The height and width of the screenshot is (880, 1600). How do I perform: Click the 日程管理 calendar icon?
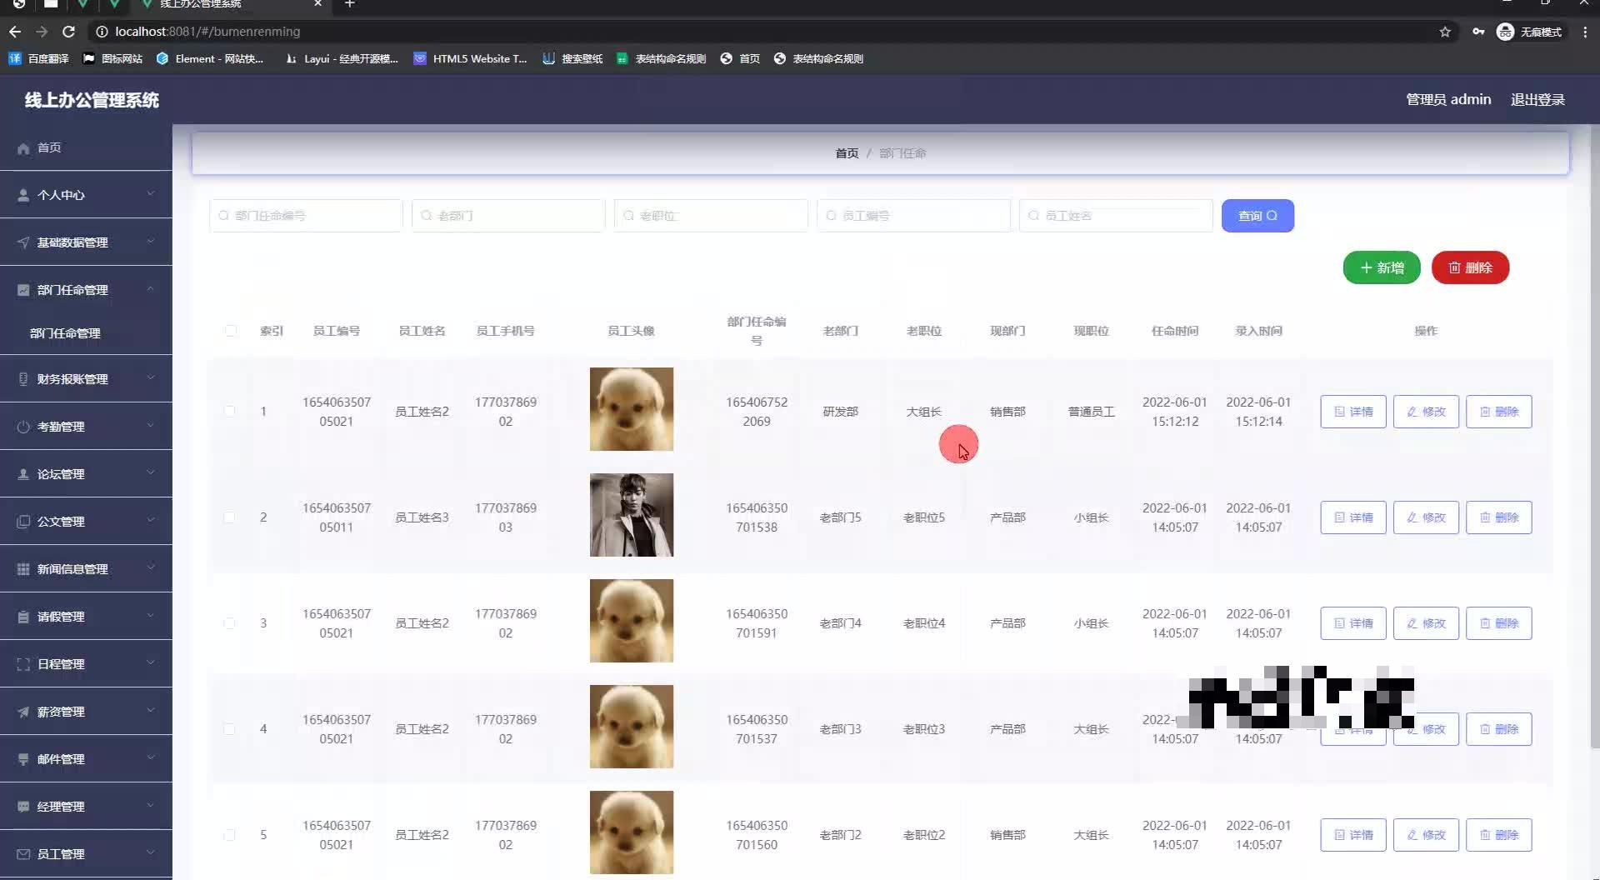click(22, 663)
